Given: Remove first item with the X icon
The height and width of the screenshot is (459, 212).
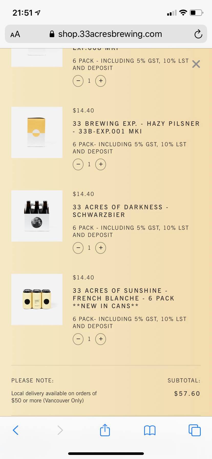Looking at the screenshot, I should 196,64.
